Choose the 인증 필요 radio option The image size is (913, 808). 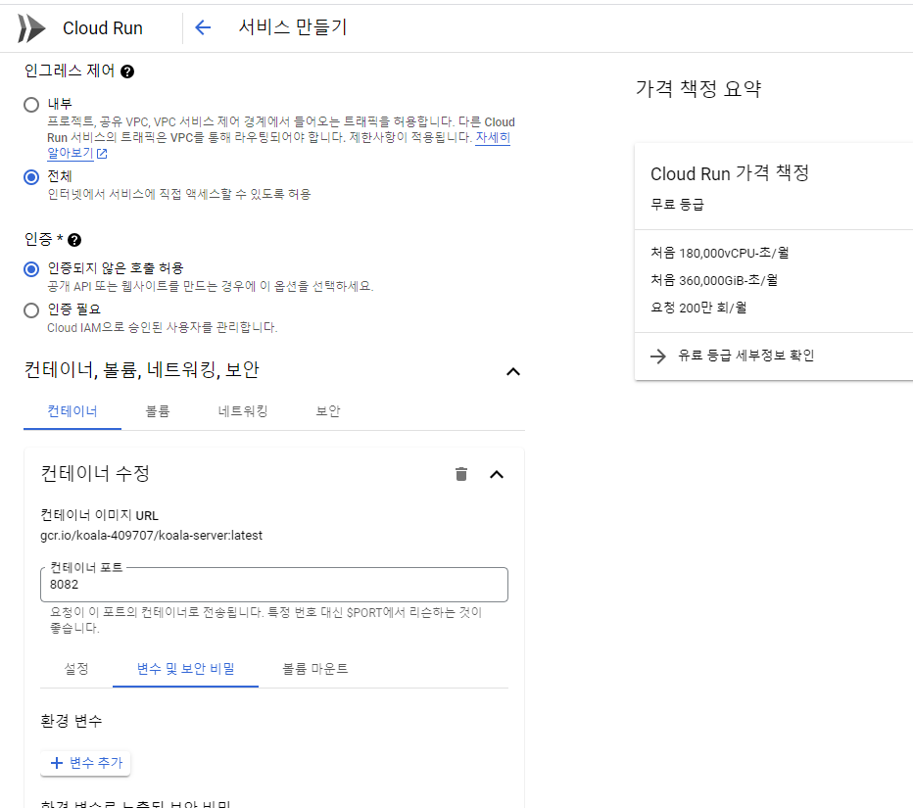pos(31,310)
